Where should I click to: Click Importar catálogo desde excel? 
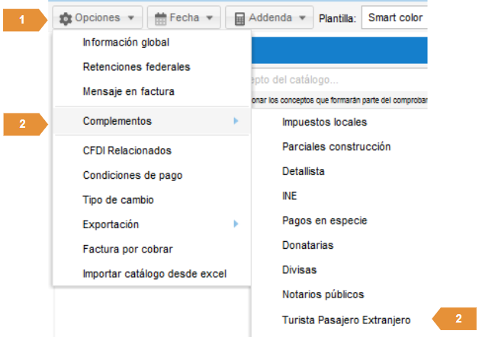click(155, 273)
